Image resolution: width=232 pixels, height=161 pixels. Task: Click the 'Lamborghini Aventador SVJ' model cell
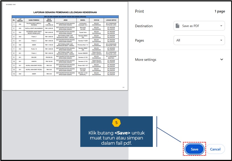83,24
